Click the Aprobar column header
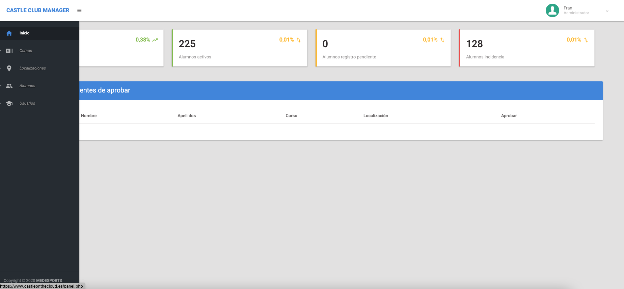Image resolution: width=624 pixels, height=289 pixels. 509,116
